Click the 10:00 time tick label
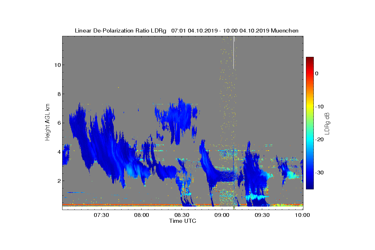 point(302,215)
